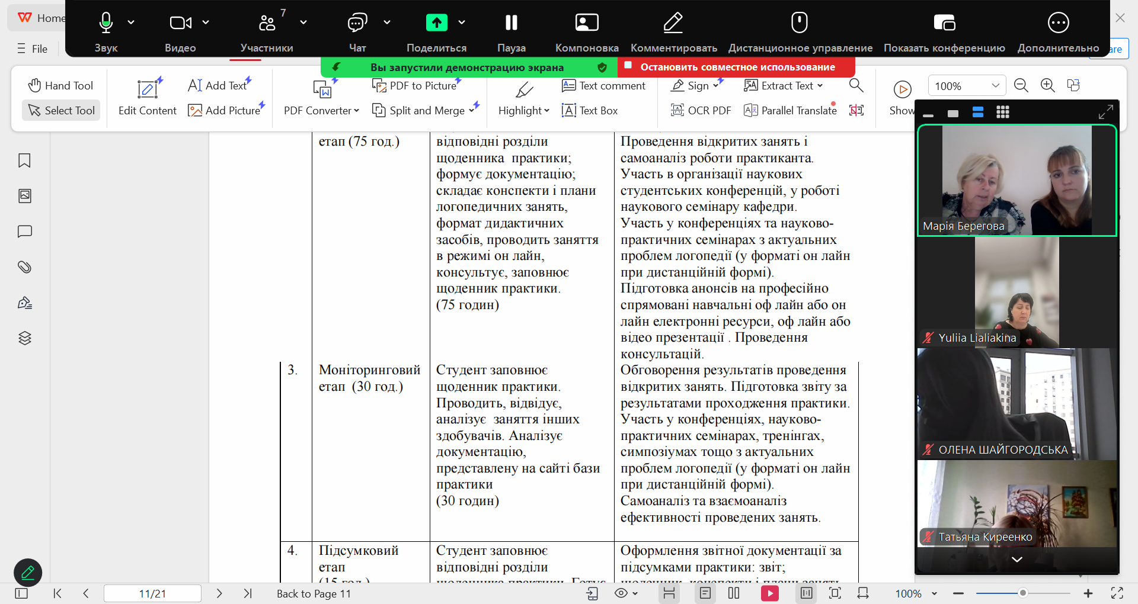Switch to the Home tab
Screen dimensions: 1138x604
(41, 18)
